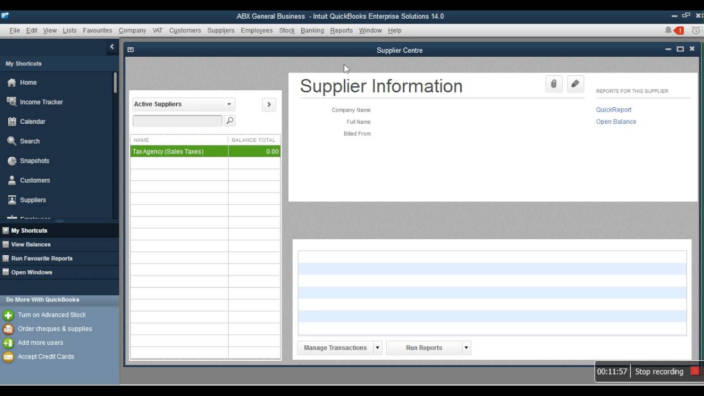This screenshot has width=704, height=396.
Task: Open the Window menu
Action: [x=370, y=30]
